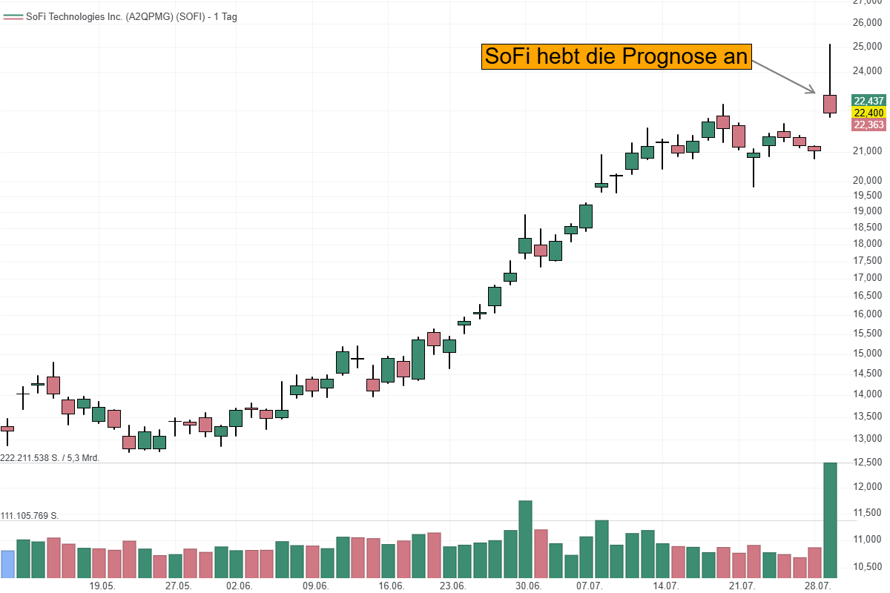Select the 09.06. date on the time axis
Viewport: 890px width, 593px height.
(x=316, y=586)
